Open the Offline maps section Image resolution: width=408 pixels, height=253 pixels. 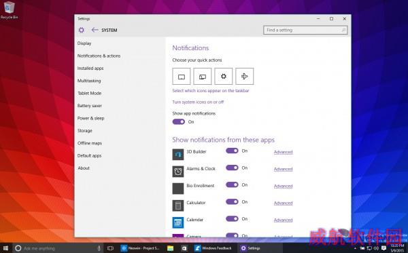[90, 143]
